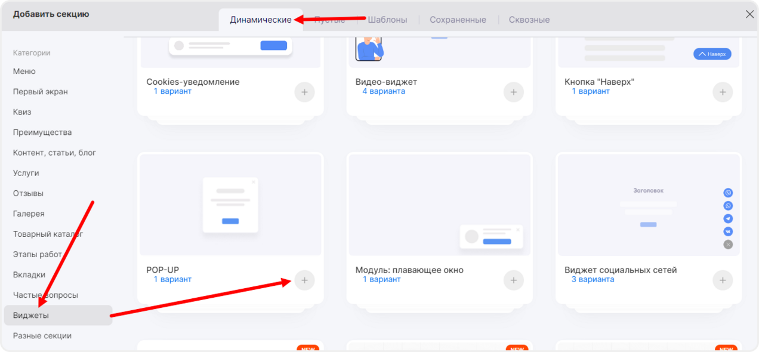759x352 pixels.
Task: Switch to the Сквозные tab
Action: (x=529, y=20)
